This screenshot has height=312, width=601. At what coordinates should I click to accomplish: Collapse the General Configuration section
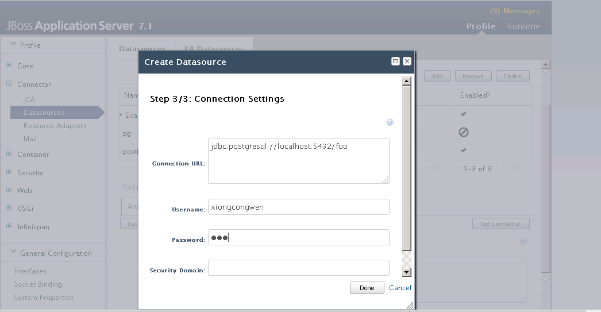tap(14, 253)
